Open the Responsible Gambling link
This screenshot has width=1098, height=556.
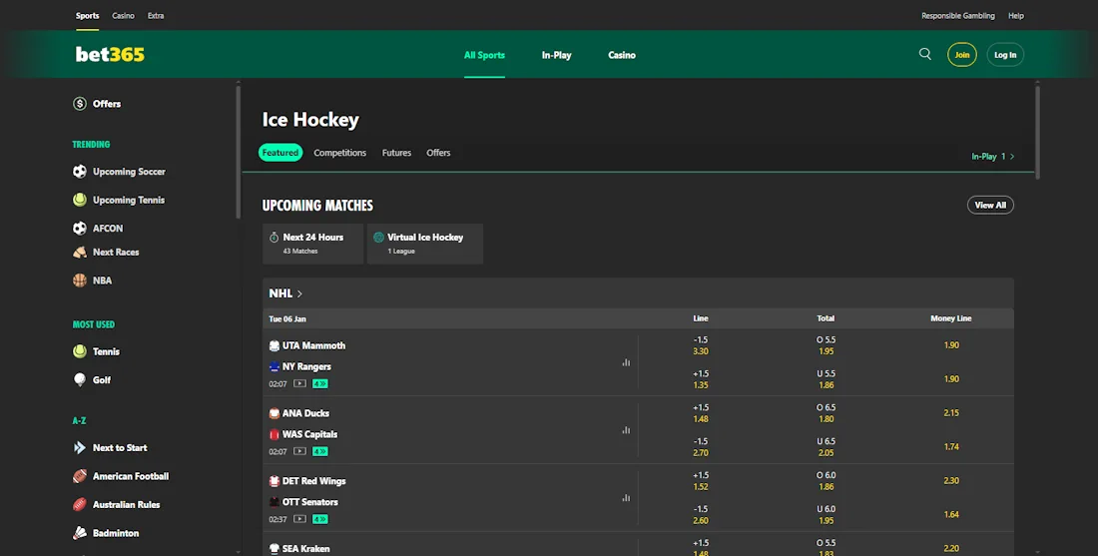coord(958,15)
